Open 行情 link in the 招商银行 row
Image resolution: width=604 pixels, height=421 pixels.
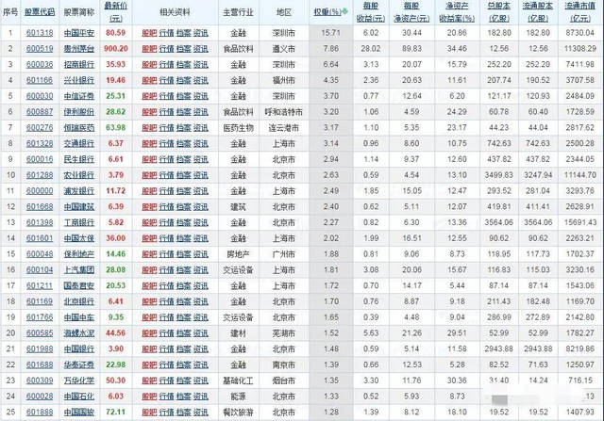166,65
